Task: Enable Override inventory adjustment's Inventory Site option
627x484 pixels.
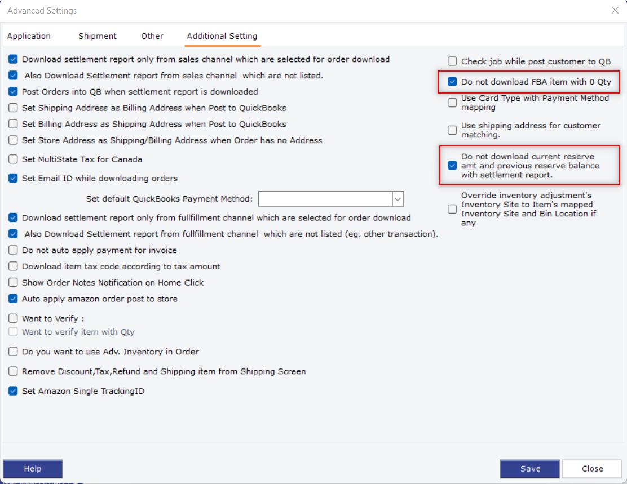Action: (452, 209)
